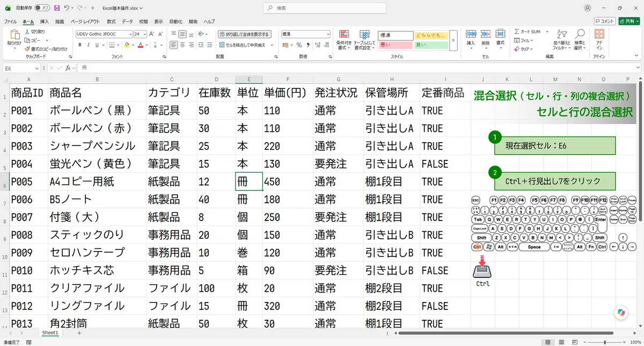Undo the last action

tap(66, 8)
